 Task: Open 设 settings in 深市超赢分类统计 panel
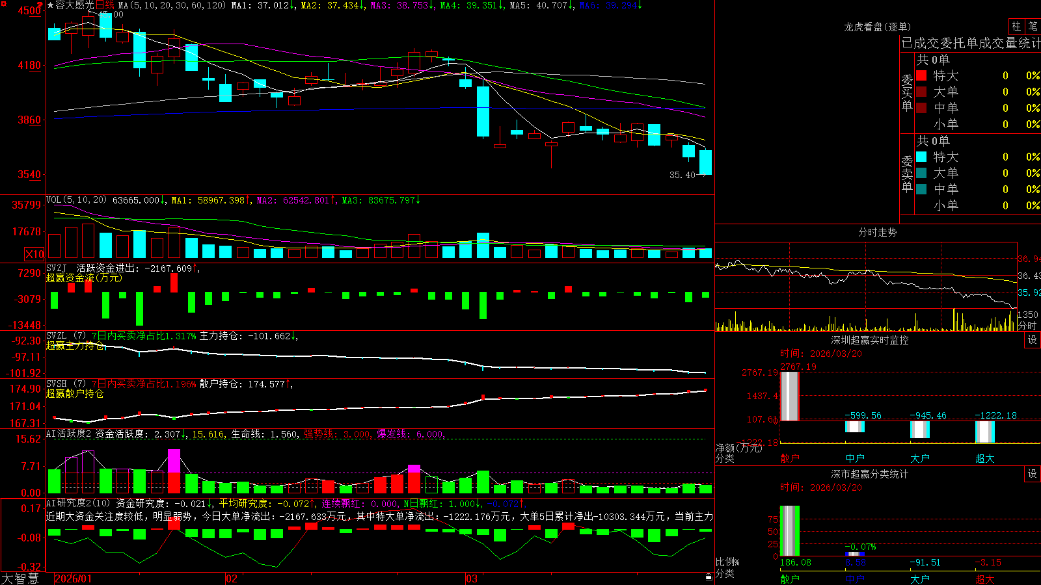click(x=1033, y=474)
